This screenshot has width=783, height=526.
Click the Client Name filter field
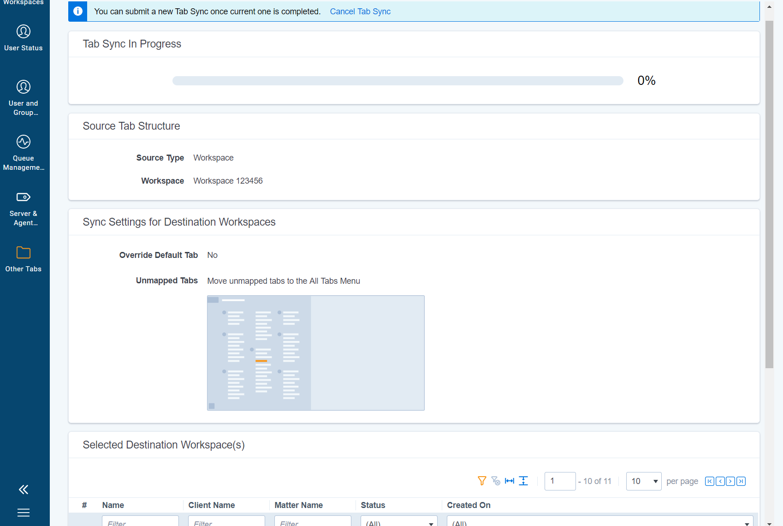(226, 521)
